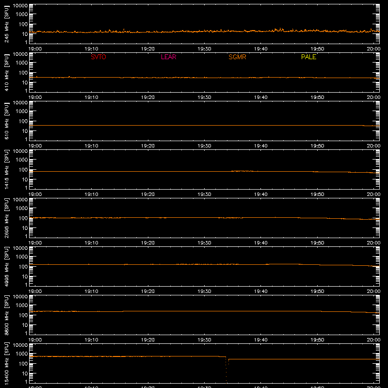
Task: Click 19:20 time label under 410 MHz plot
Action: [148, 97]
